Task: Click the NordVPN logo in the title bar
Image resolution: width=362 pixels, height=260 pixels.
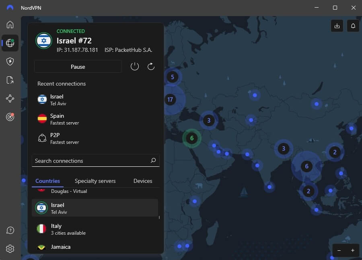Action: [x=10, y=8]
